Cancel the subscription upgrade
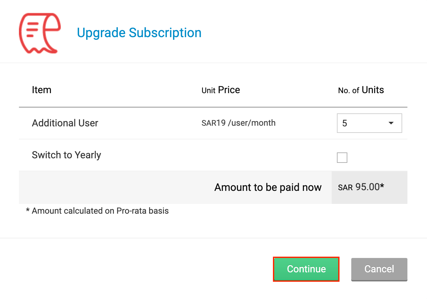 click(x=379, y=269)
